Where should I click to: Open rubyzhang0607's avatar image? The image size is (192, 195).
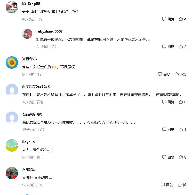point(27,34)
